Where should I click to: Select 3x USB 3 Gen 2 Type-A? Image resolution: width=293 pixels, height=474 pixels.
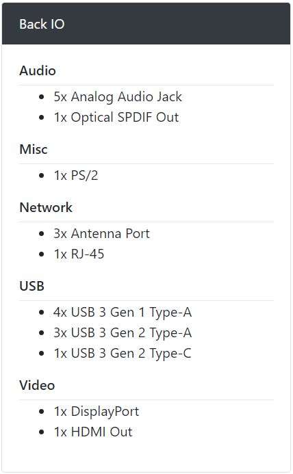(x=123, y=332)
